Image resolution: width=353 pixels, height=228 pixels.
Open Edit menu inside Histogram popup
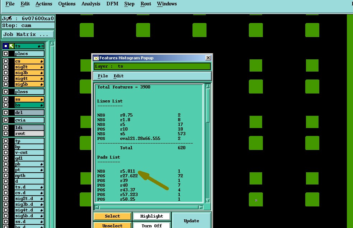point(119,76)
